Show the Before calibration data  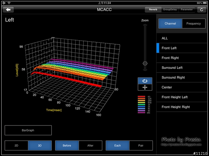pyautogui.click(x=67, y=146)
